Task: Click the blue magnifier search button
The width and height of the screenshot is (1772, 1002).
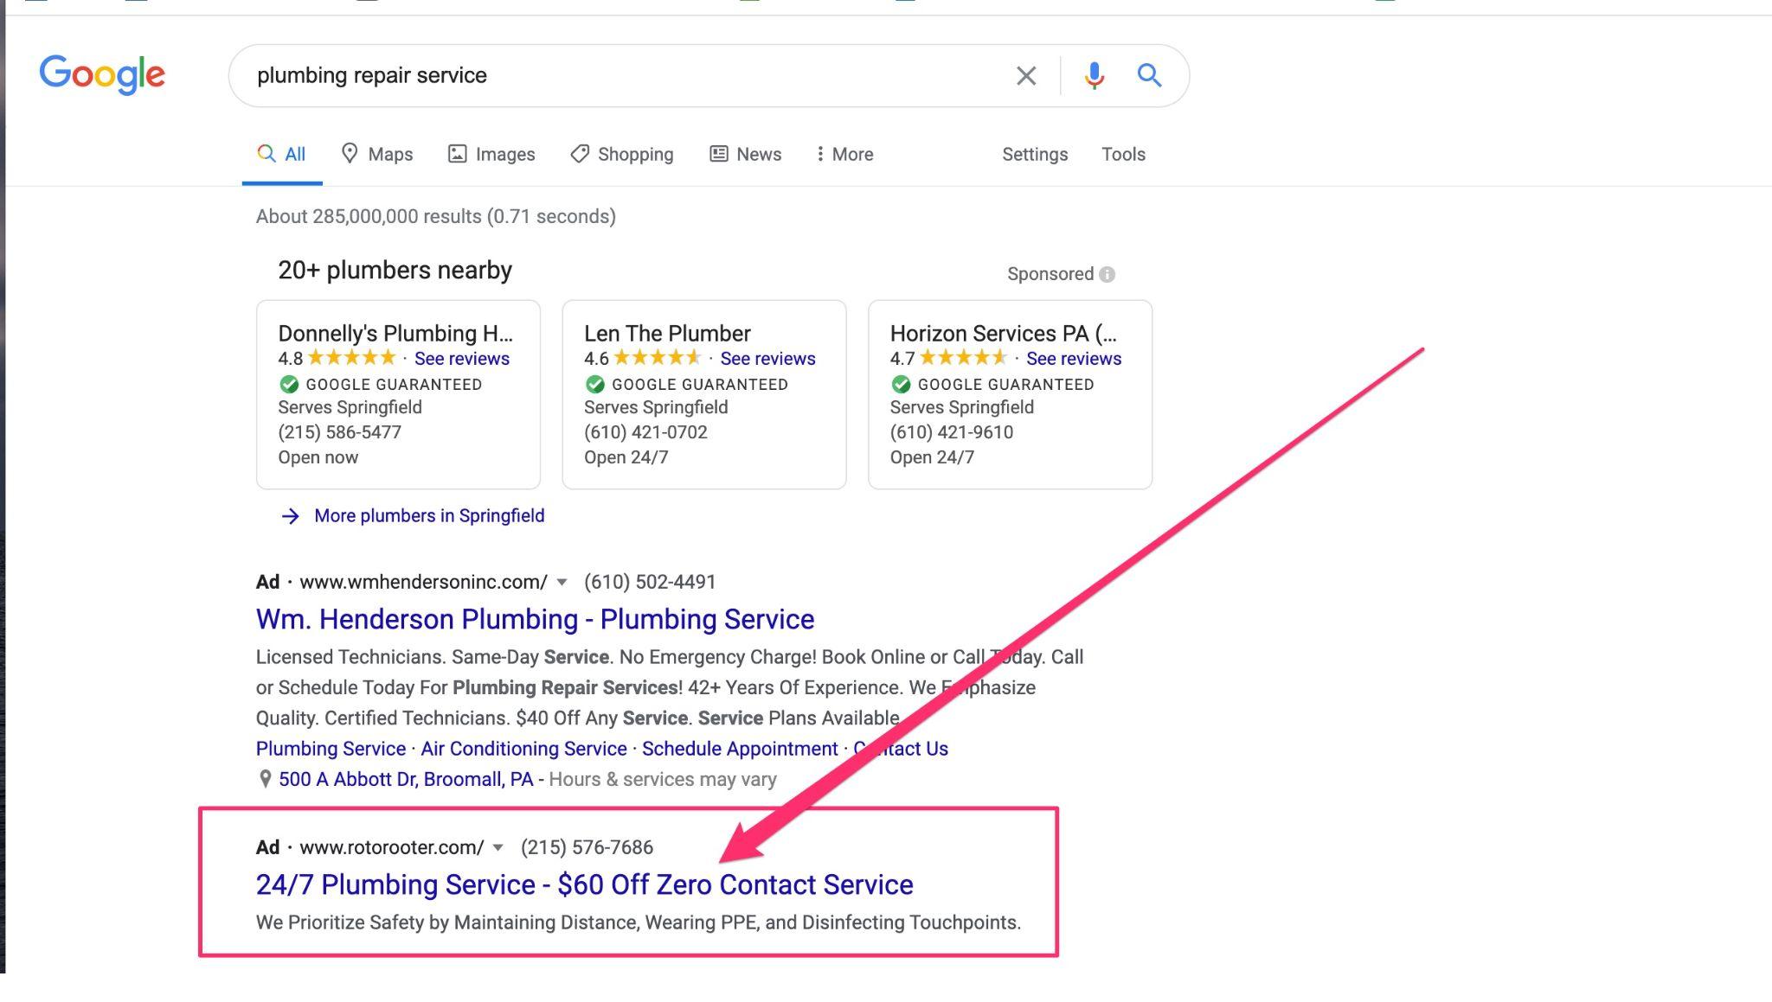Action: 1149,76
